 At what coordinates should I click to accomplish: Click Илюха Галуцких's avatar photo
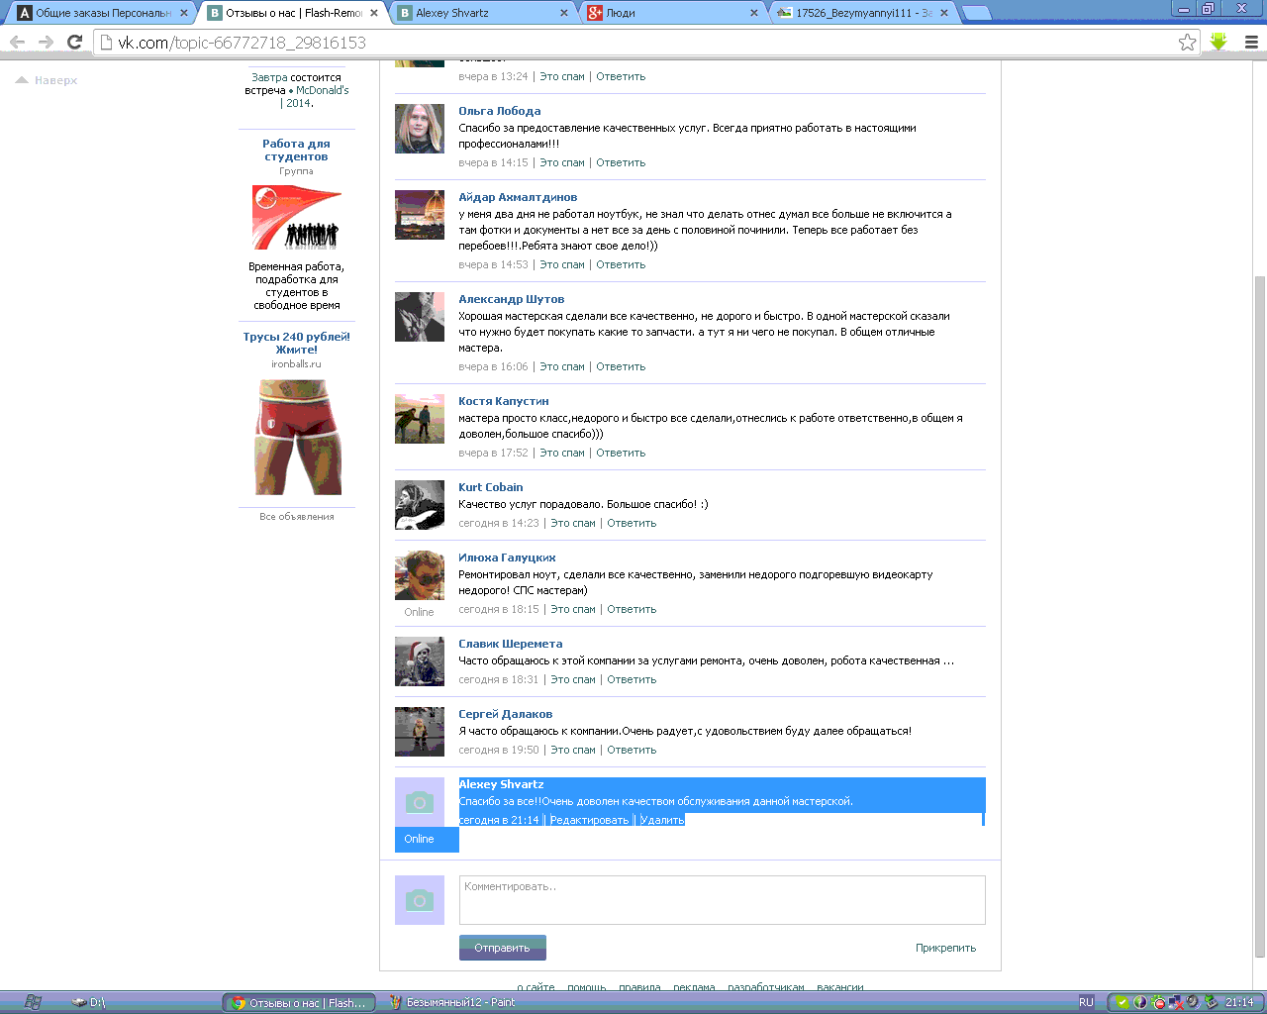tap(420, 575)
